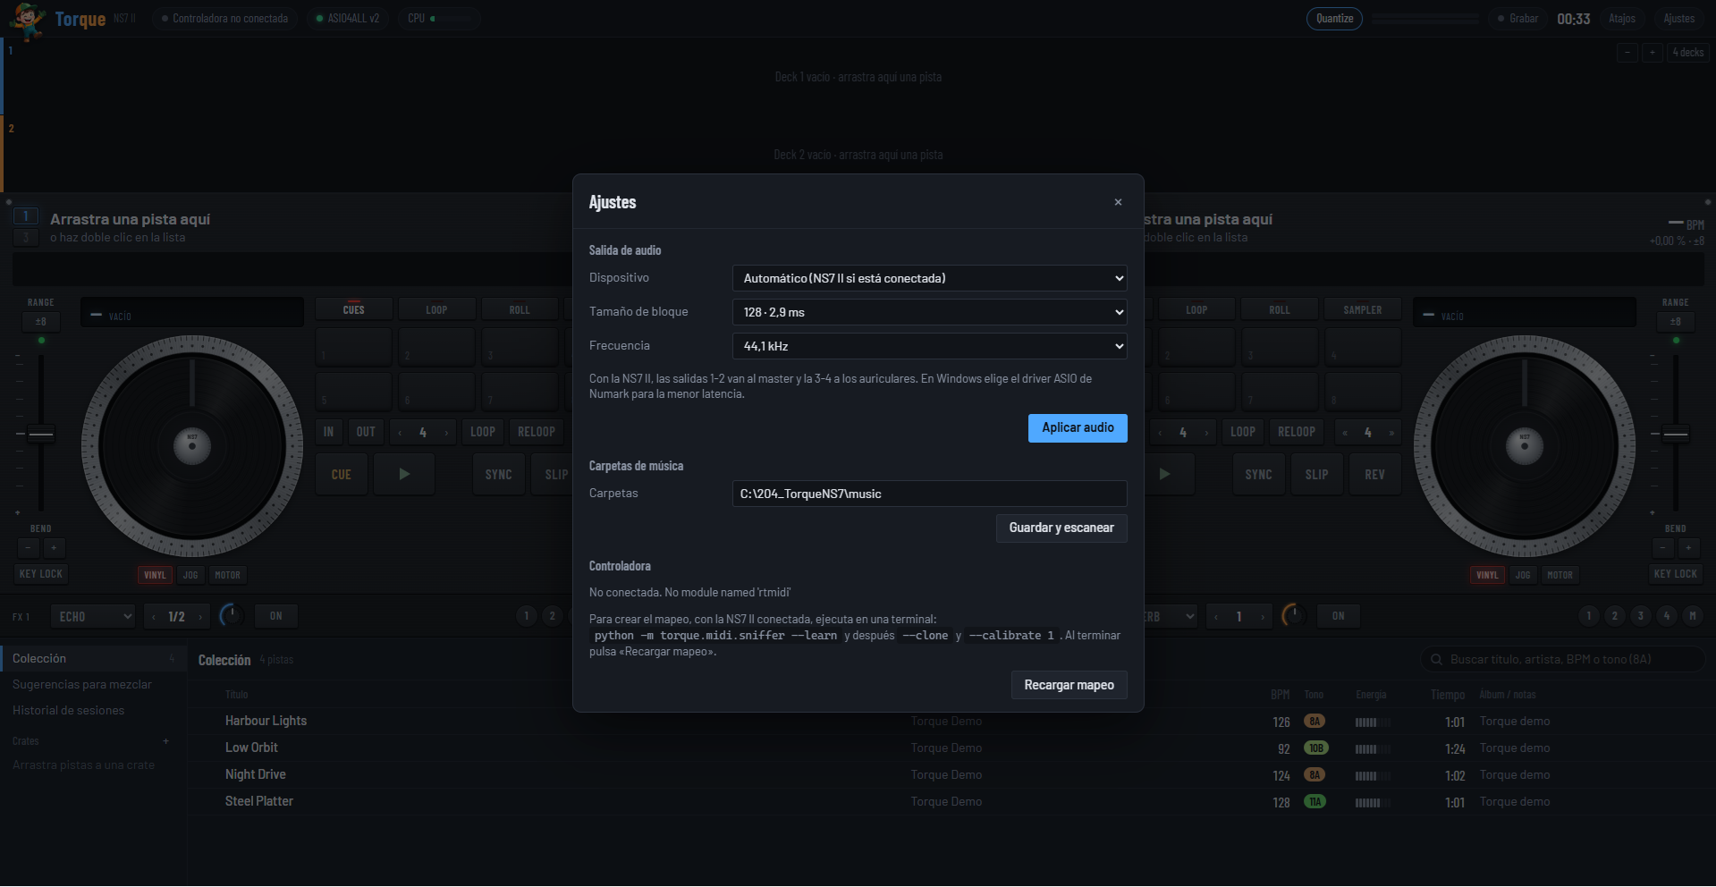Increase FX 1 beat value from 1/2
The image size is (1716, 887).
click(200, 616)
